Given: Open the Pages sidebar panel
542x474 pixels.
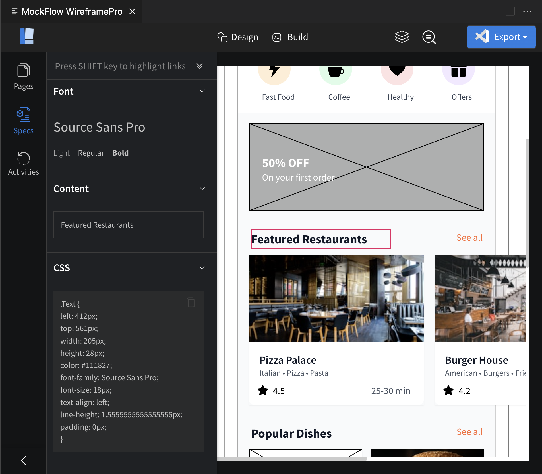Looking at the screenshot, I should [24, 76].
